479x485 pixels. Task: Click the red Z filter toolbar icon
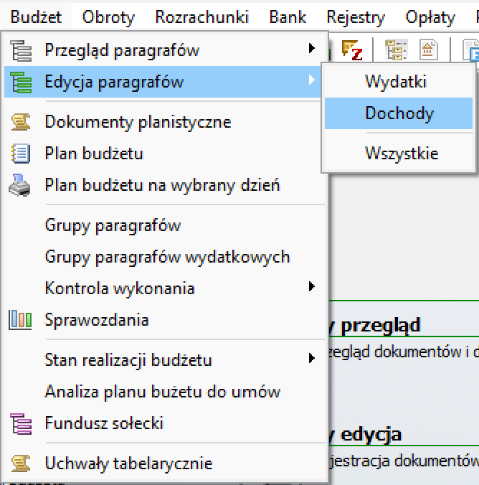352,50
